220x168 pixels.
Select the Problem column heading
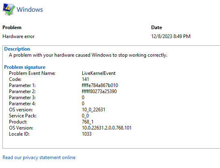[x=12, y=28]
